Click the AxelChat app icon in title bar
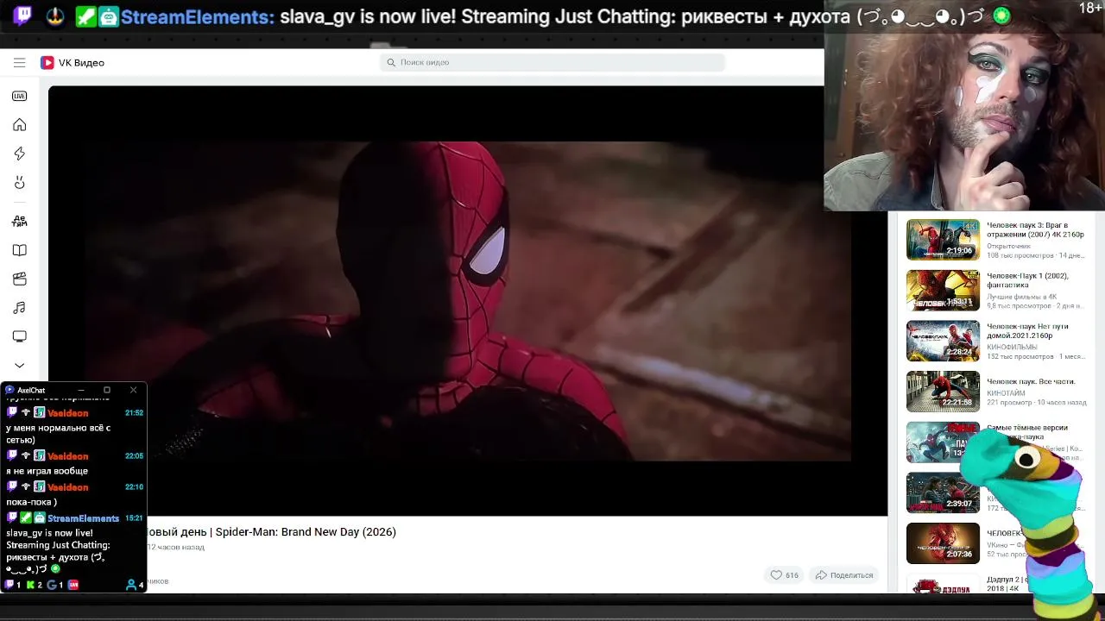This screenshot has height=621, width=1105. [9, 390]
